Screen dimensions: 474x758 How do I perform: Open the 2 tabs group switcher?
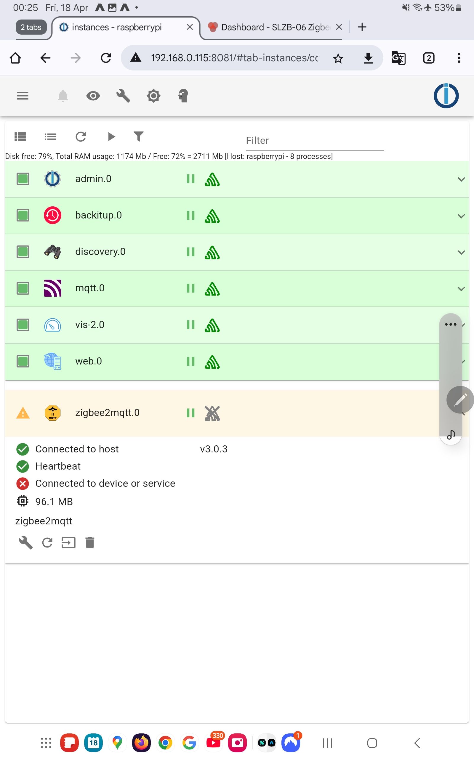(x=31, y=27)
